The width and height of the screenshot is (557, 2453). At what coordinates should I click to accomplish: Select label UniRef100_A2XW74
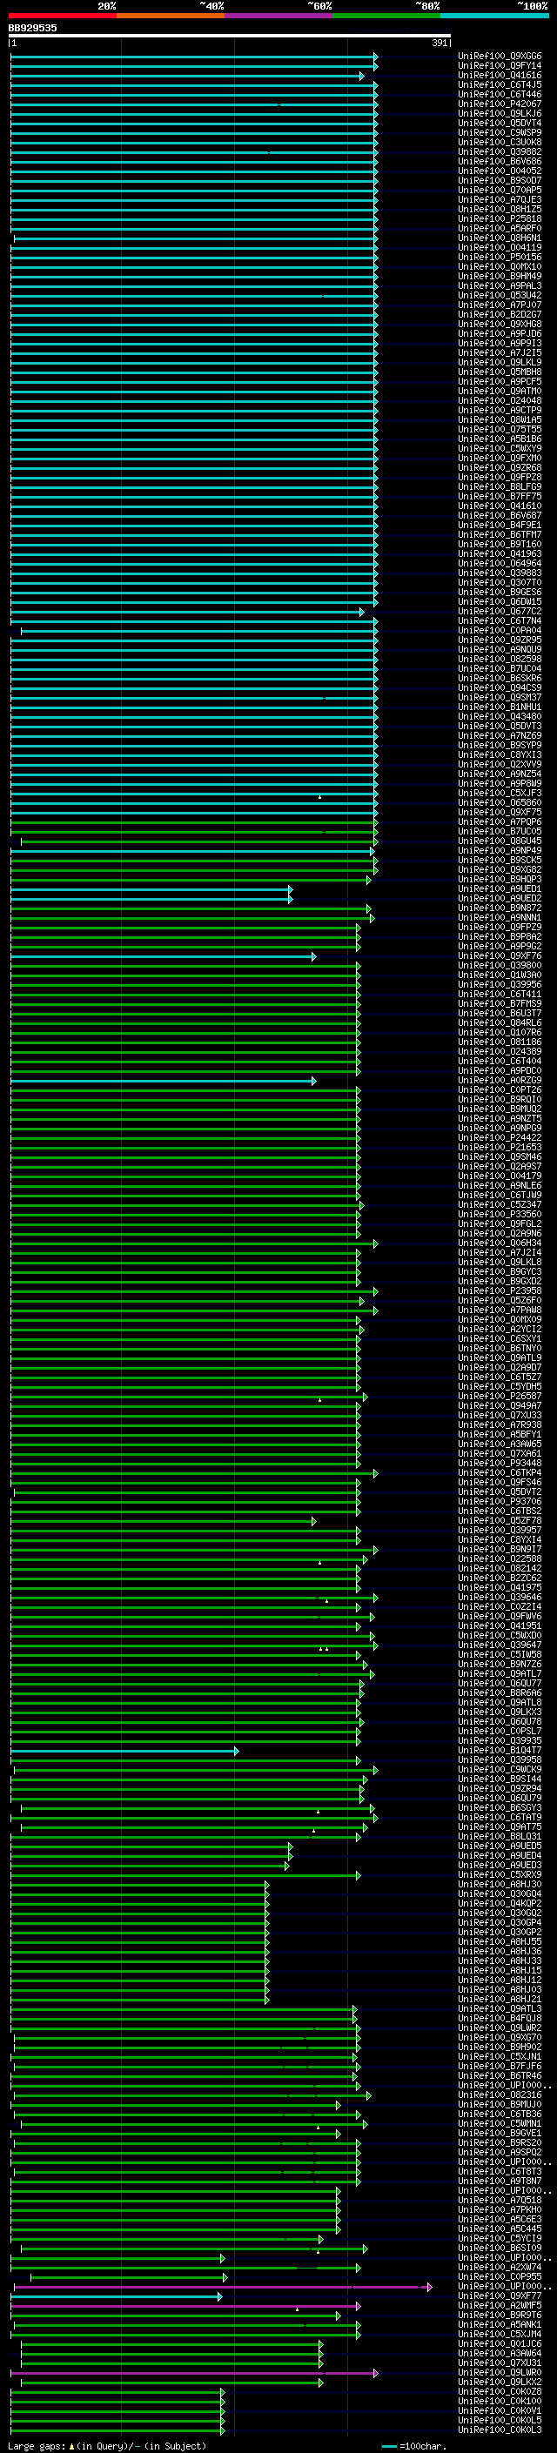pos(500,2268)
